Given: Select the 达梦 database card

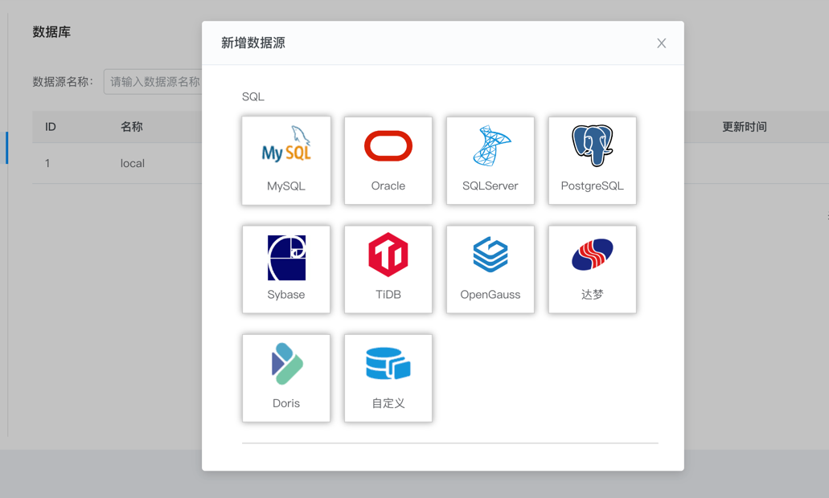Looking at the screenshot, I should point(592,269).
